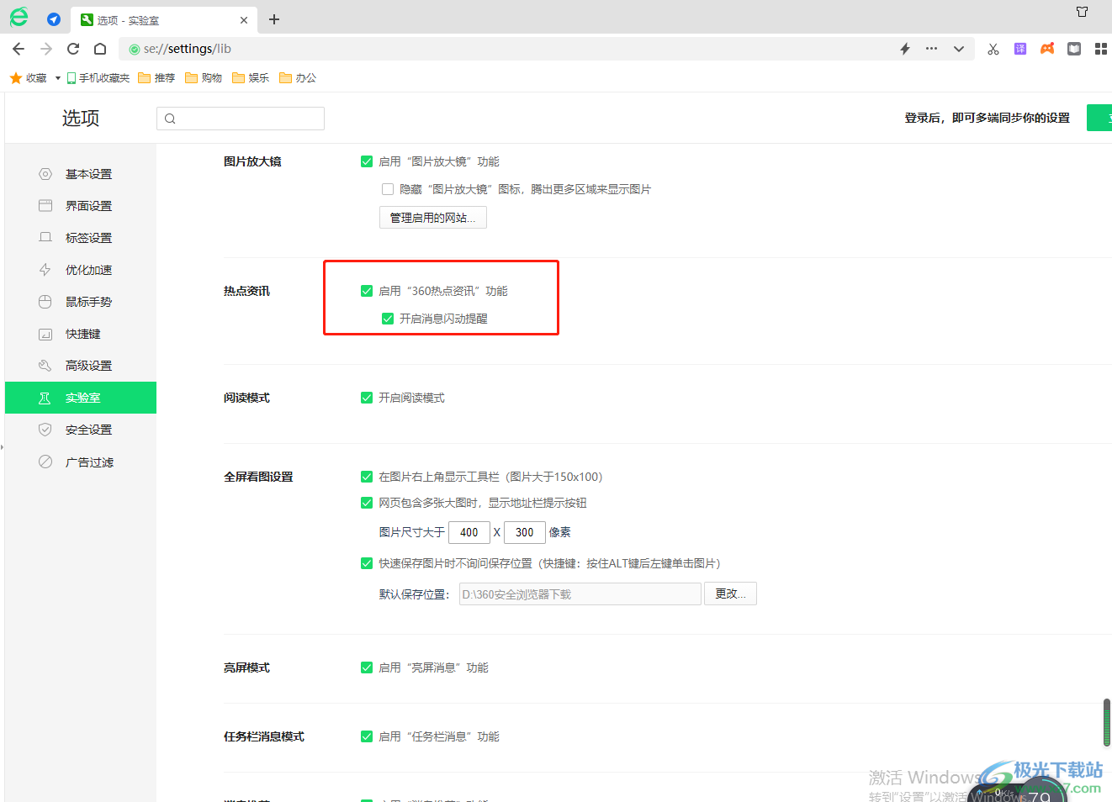Click the lightning speed mode icon
The width and height of the screenshot is (1112, 802).
coord(905,49)
